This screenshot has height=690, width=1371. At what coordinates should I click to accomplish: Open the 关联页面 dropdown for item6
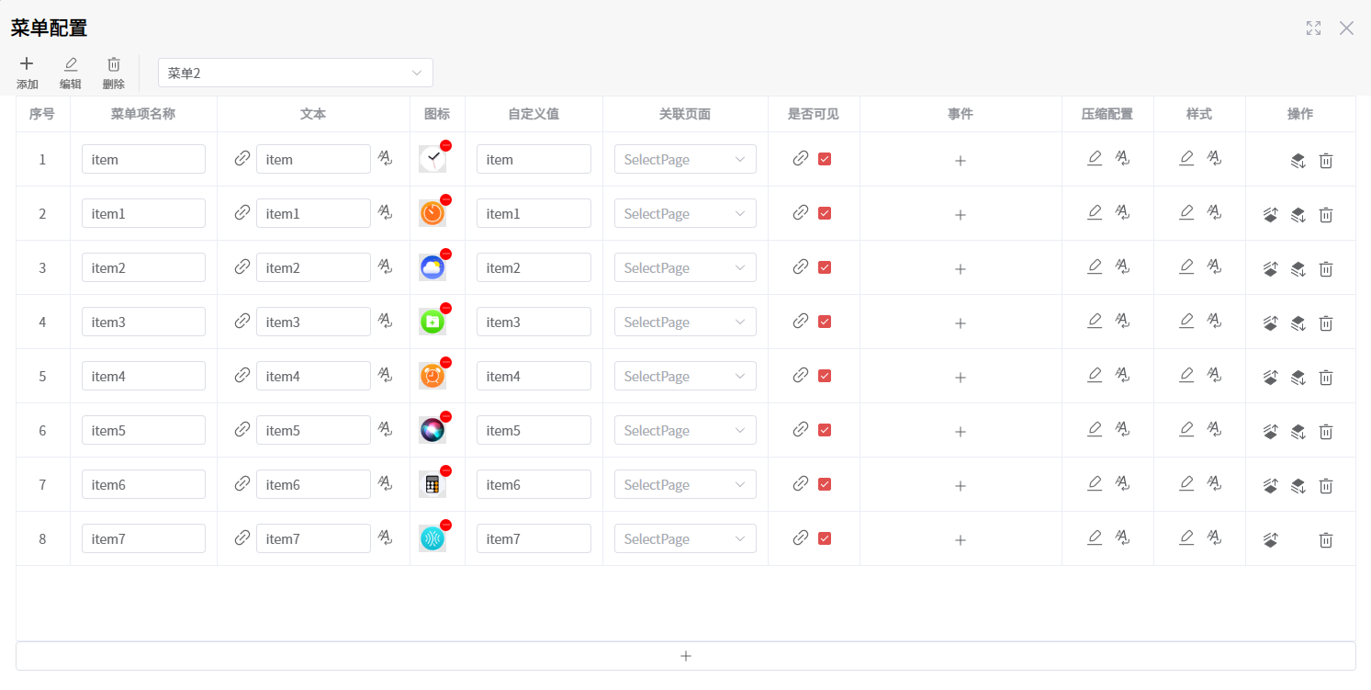(x=685, y=485)
